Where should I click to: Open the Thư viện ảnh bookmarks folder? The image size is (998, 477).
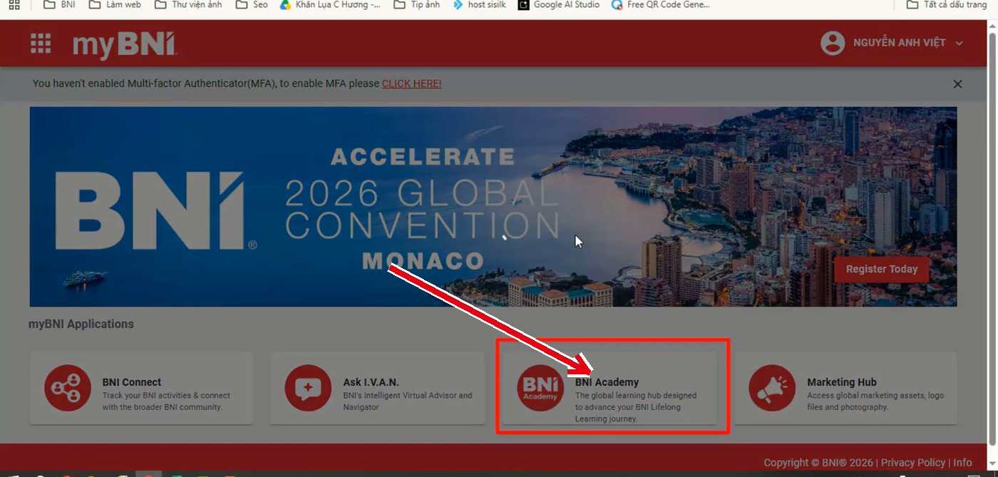pyautogui.click(x=188, y=4)
